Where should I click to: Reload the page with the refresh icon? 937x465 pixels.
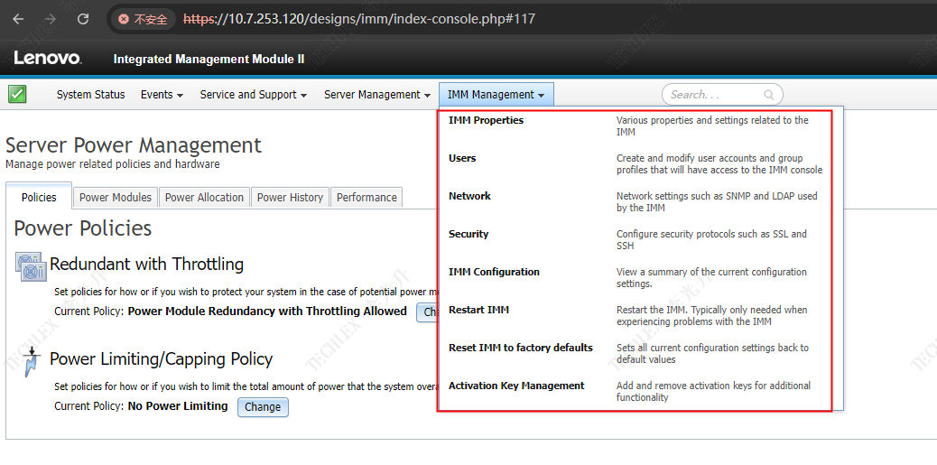83,19
